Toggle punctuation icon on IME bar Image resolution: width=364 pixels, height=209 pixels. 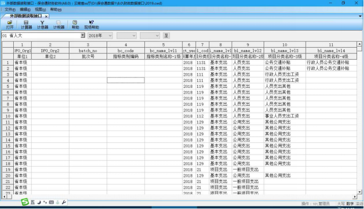pyautogui.click(x=45, y=202)
